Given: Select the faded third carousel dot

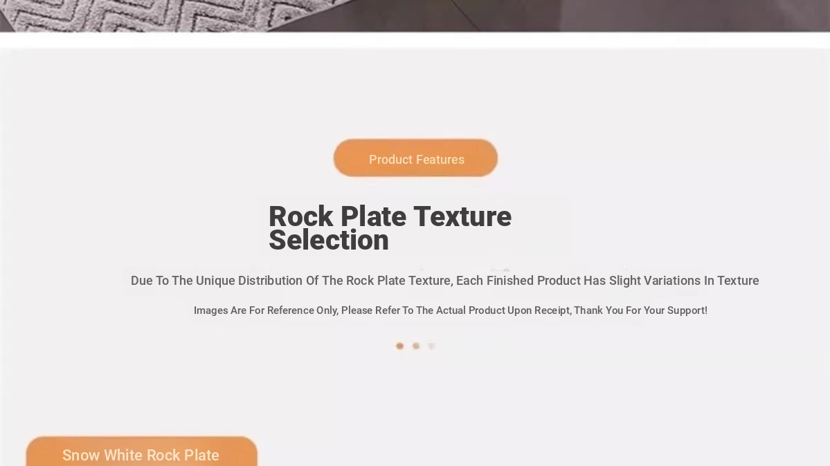Looking at the screenshot, I should click(431, 346).
